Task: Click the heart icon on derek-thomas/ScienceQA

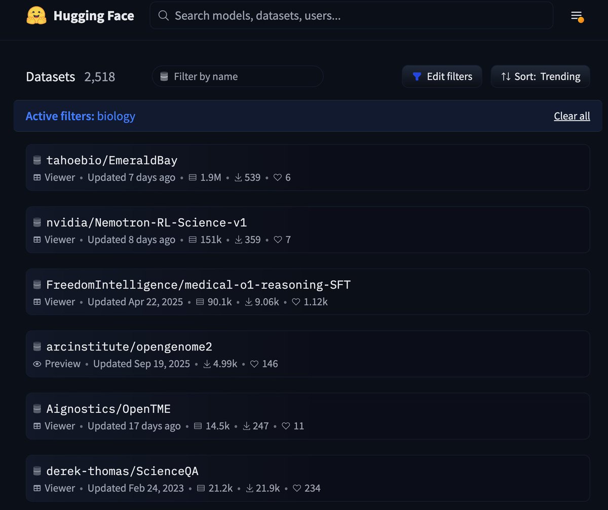Action: tap(297, 489)
